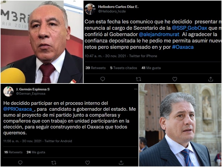Retweet the Heliodoro resignation tweet
The image size is (222, 167).
(138, 79)
